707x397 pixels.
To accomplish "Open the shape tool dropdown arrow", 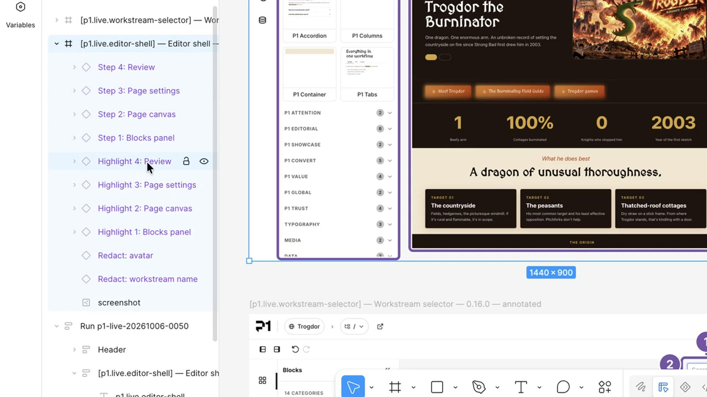I will coord(456,388).
